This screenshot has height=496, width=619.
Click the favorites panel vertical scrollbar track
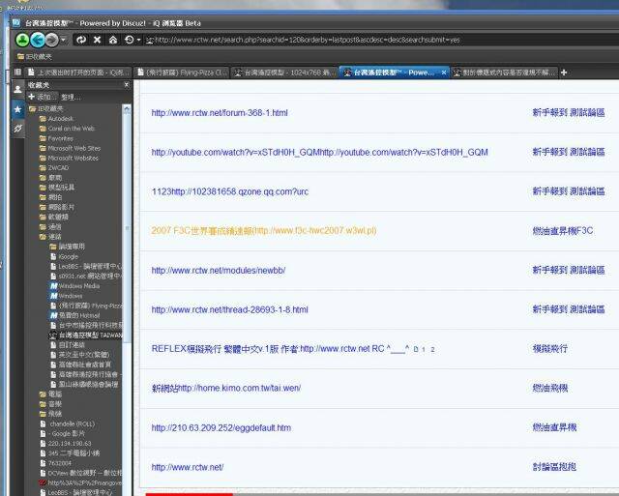(127, 300)
